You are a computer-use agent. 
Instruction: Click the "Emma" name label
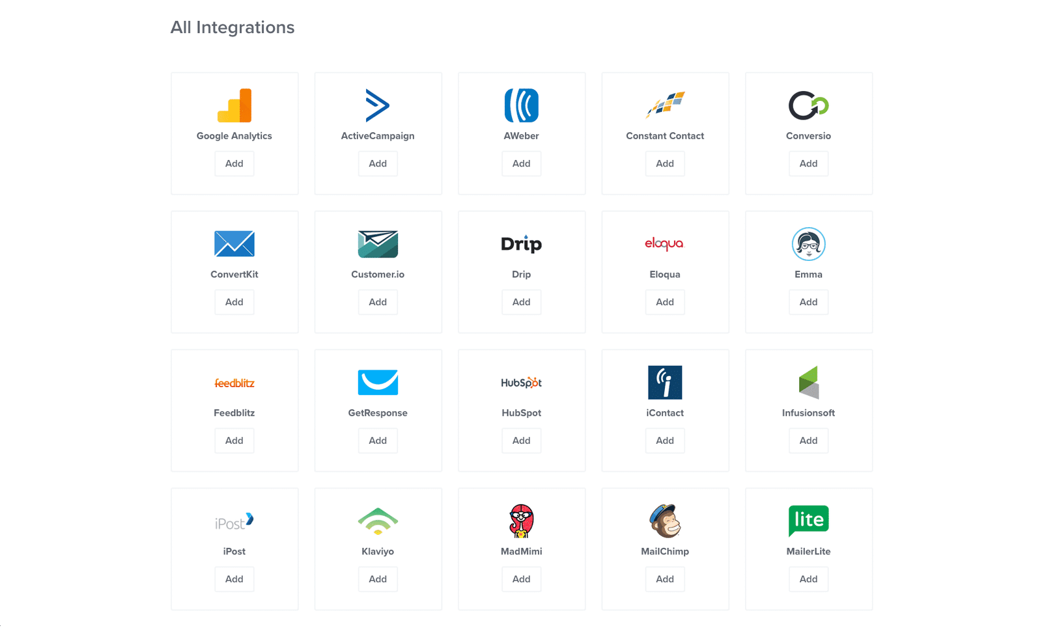808,275
